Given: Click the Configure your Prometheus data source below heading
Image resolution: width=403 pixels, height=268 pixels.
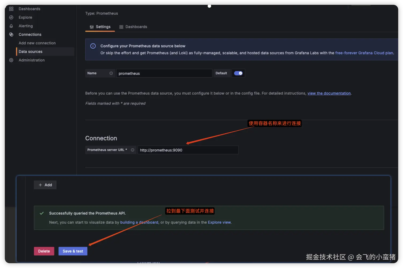Looking at the screenshot, I should coord(143,46).
